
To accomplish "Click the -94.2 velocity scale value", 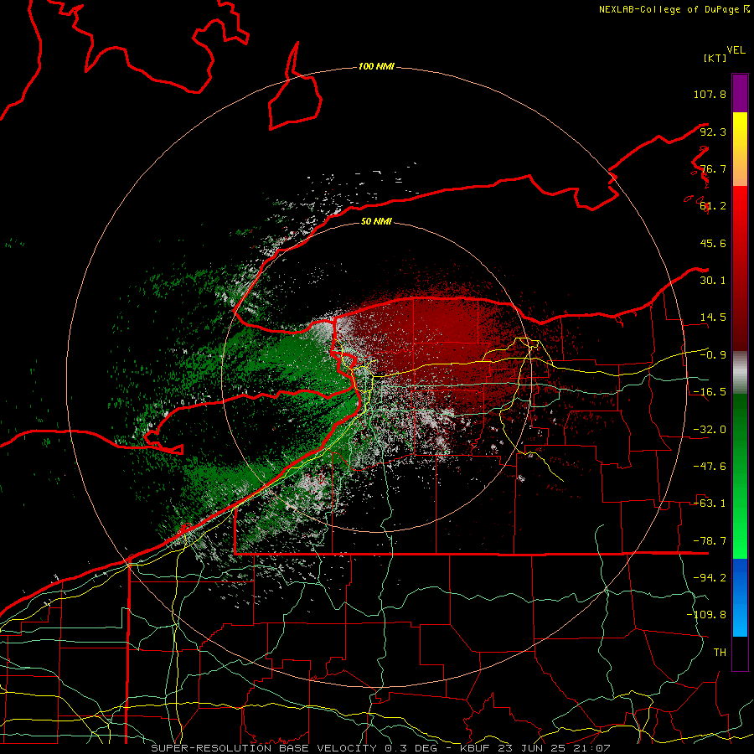I will [x=710, y=578].
